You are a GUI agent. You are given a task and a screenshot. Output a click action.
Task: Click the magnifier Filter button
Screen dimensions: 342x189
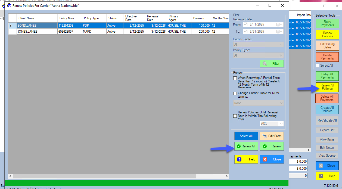[272, 64]
